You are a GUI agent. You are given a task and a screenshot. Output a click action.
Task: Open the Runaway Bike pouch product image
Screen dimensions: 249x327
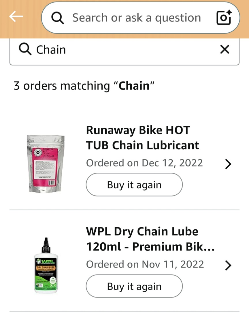(46, 163)
